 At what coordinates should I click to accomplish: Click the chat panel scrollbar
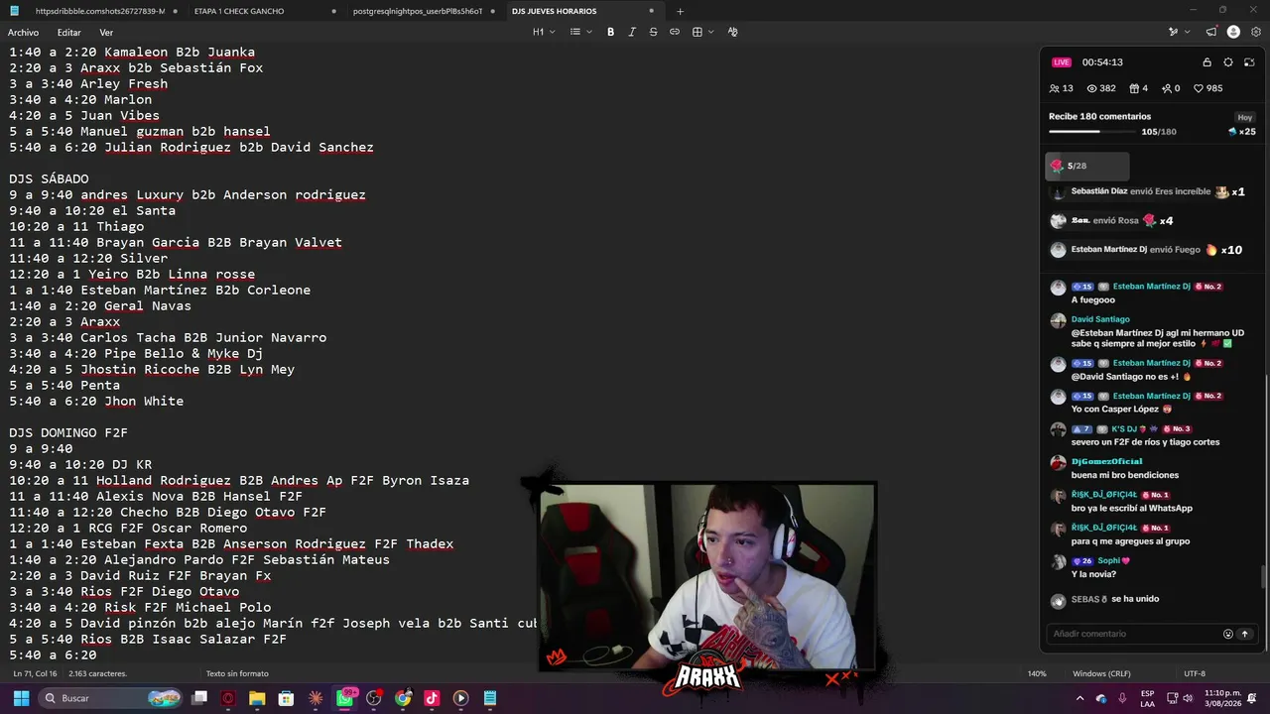pyautogui.click(x=1263, y=576)
